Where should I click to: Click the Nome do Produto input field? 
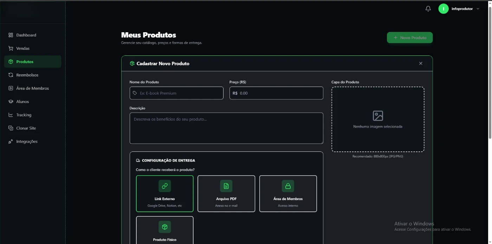[179, 93]
